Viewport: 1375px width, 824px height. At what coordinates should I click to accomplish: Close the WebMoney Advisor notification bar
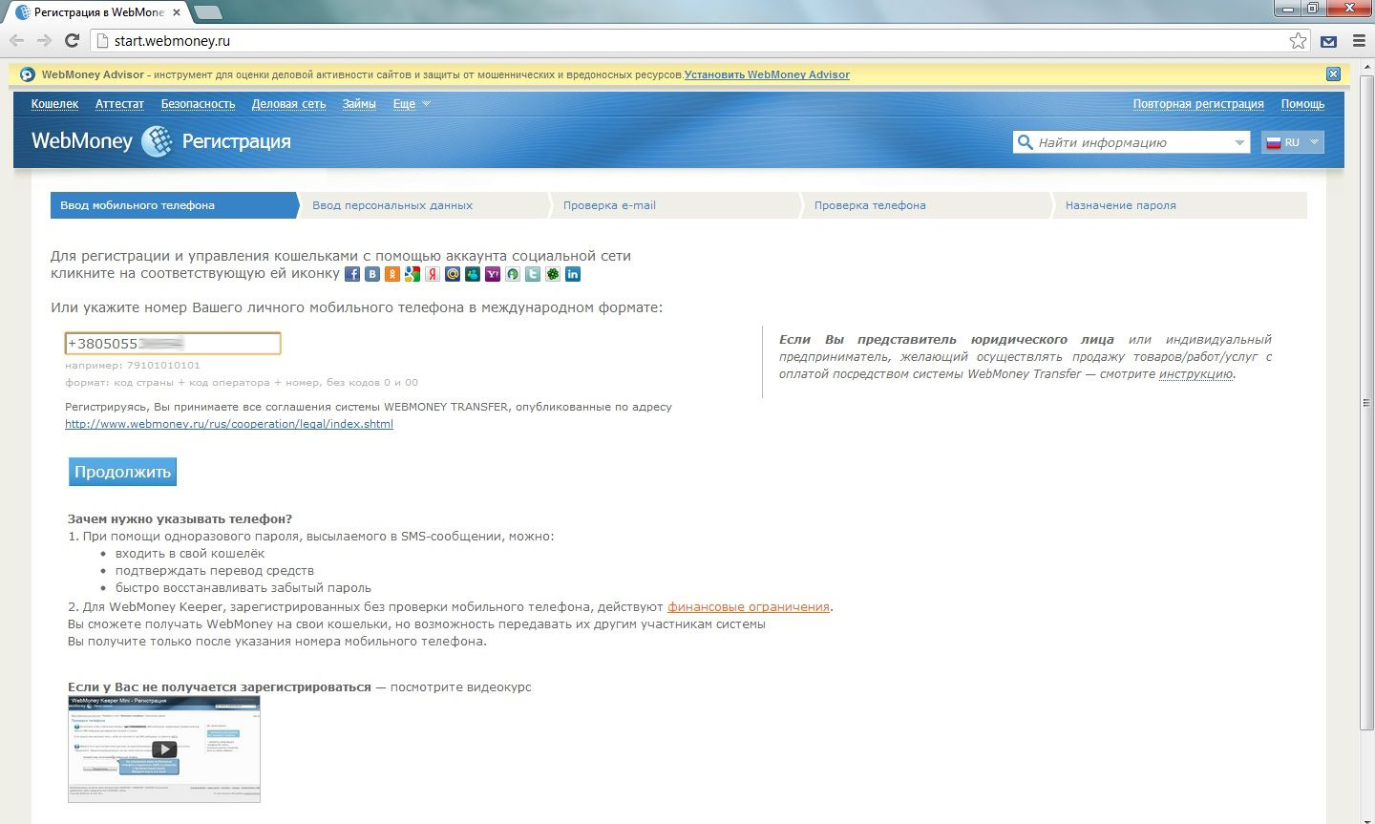[1333, 74]
